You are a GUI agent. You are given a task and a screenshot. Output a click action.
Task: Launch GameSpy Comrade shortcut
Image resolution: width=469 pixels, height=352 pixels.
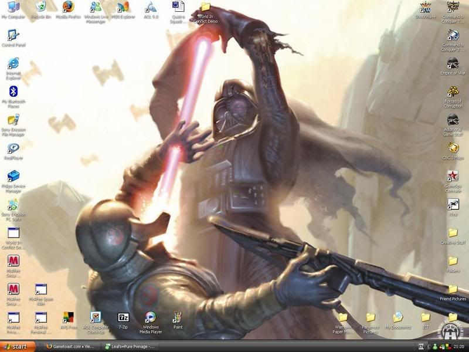pyautogui.click(x=453, y=181)
